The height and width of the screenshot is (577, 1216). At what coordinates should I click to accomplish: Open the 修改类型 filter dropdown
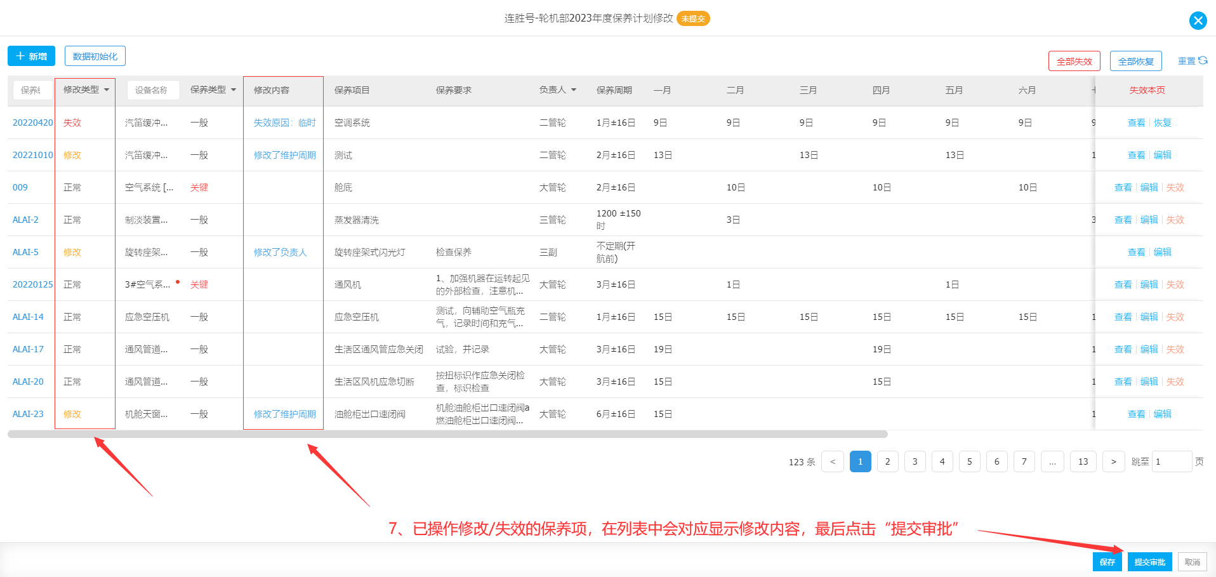tap(107, 90)
